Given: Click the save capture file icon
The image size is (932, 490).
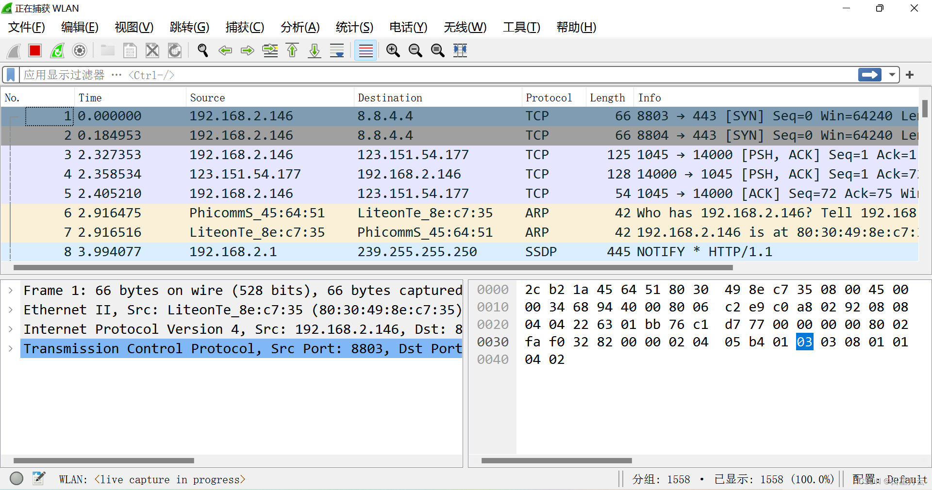Looking at the screenshot, I should (x=130, y=50).
